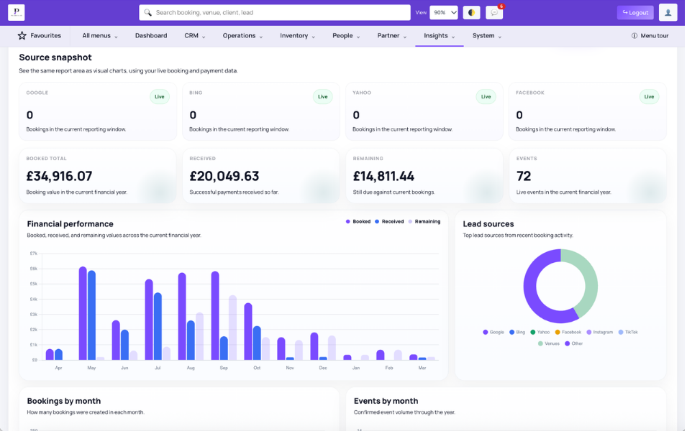Expand the People menu
Image resolution: width=687 pixels, height=431 pixels.
click(346, 36)
